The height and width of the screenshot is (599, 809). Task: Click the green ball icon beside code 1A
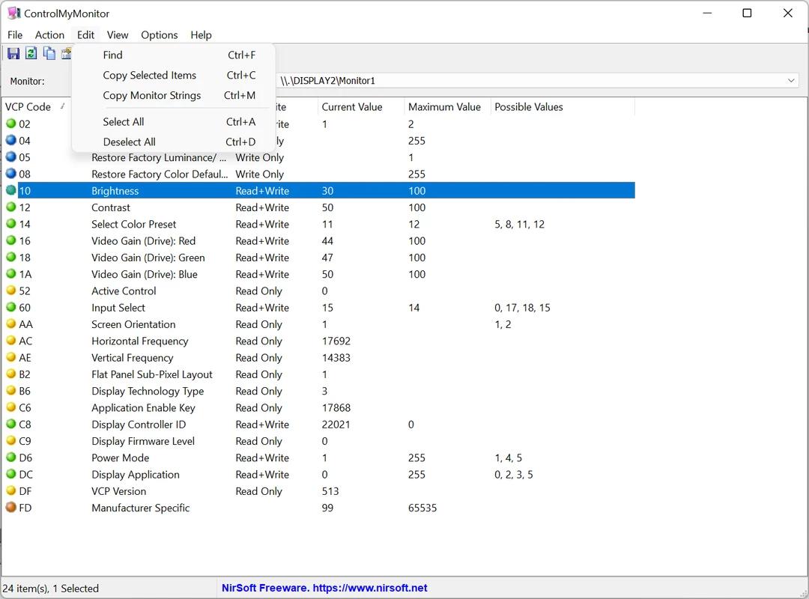[x=10, y=274]
